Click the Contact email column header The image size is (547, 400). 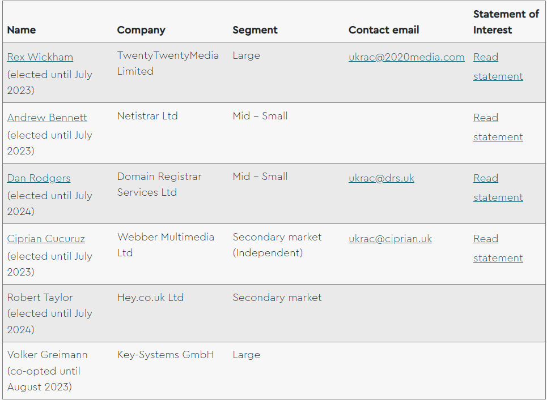384,30
